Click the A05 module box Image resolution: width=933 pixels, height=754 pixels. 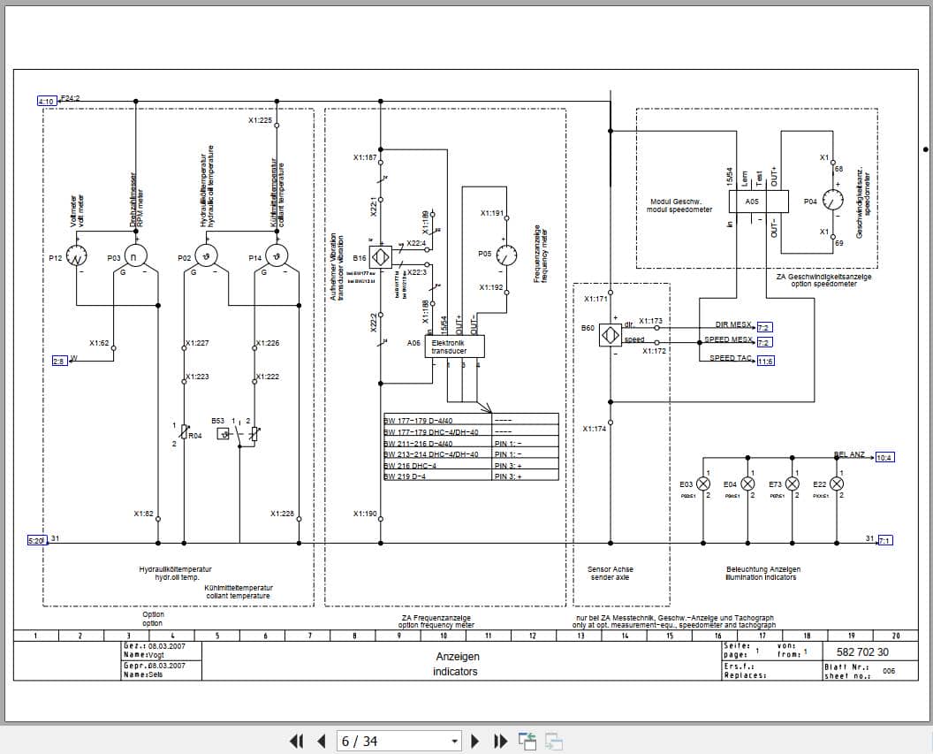click(x=758, y=202)
